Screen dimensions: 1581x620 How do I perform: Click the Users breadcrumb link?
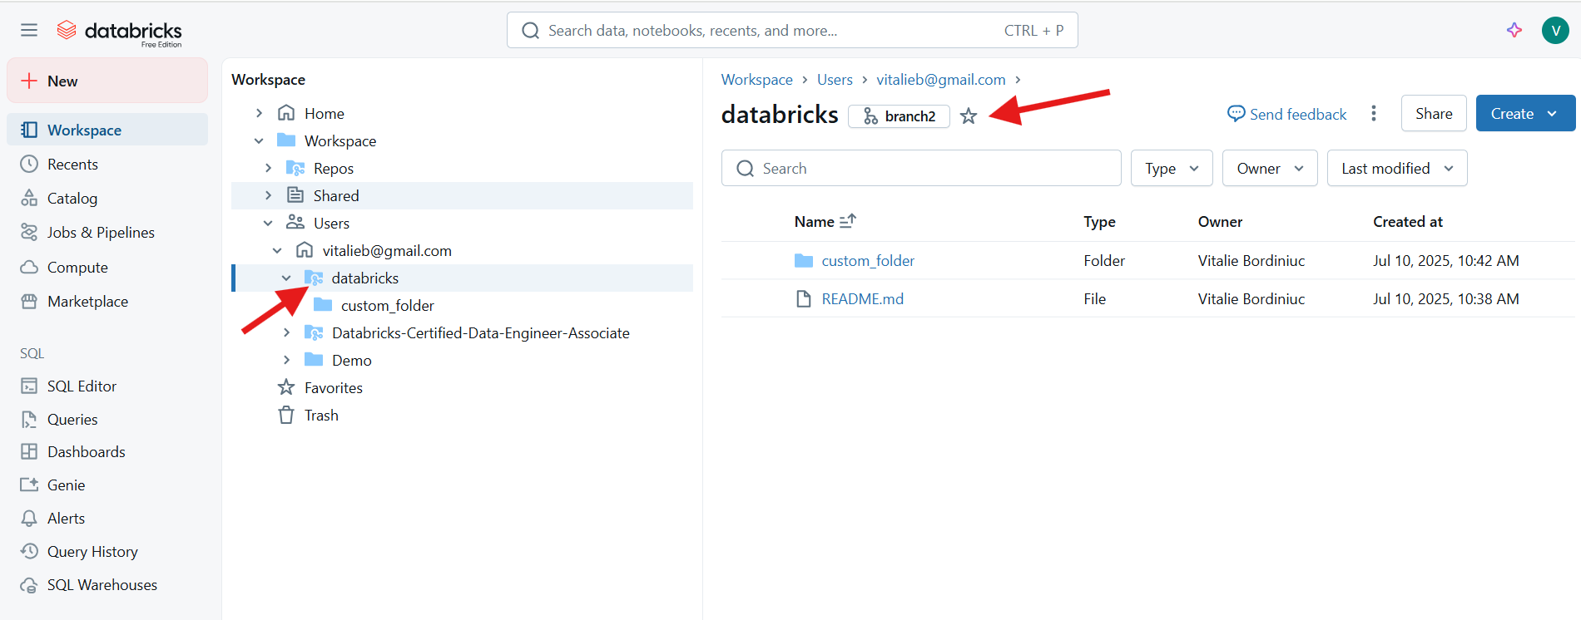[835, 80]
